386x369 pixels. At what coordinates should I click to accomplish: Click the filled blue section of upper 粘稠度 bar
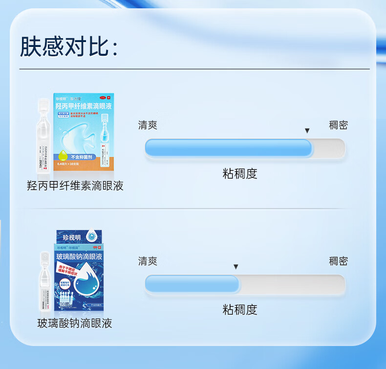pos(229,148)
